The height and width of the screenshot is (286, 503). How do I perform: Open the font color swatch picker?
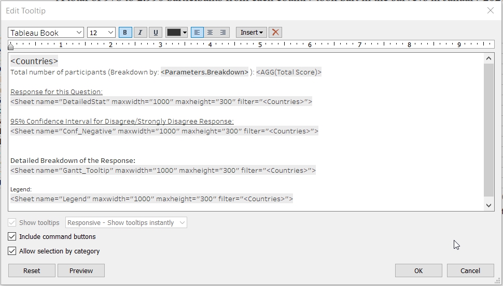[x=176, y=33]
